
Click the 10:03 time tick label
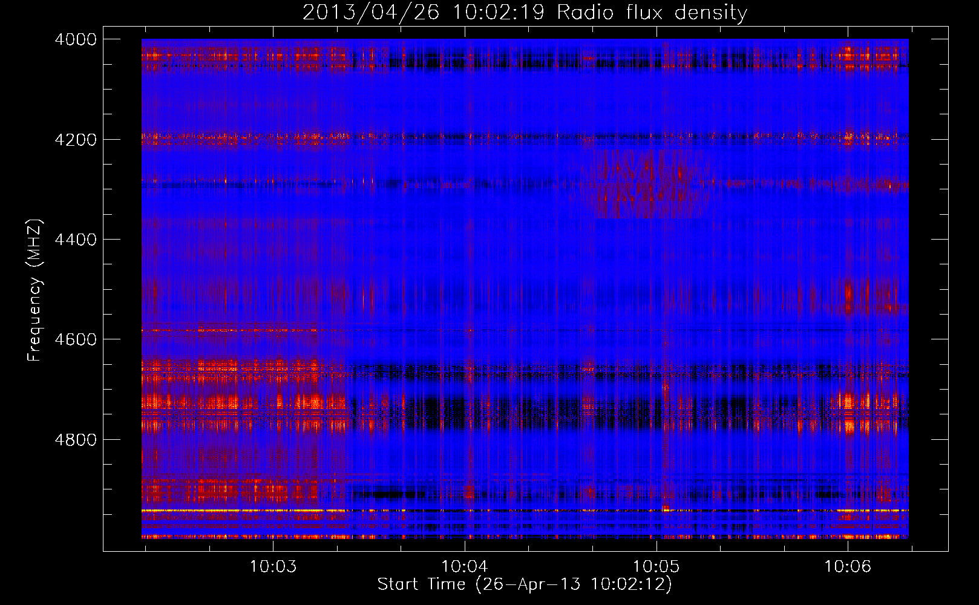[x=273, y=566]
